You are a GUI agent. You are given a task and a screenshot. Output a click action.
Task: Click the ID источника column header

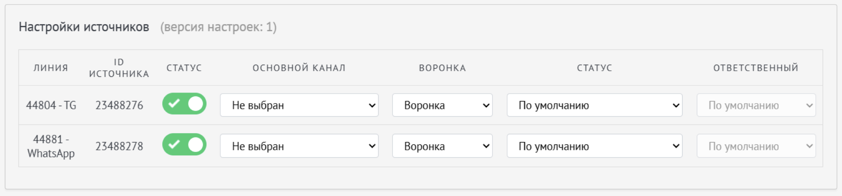pos(119,68)
